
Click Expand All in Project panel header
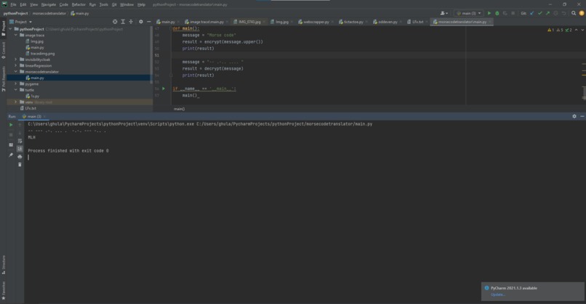click(x=123, y=22)
